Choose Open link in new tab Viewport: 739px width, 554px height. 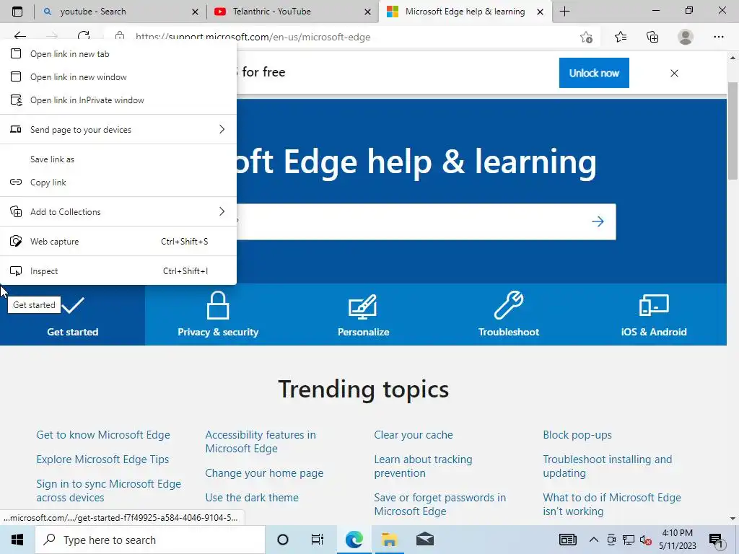(118, 53)
